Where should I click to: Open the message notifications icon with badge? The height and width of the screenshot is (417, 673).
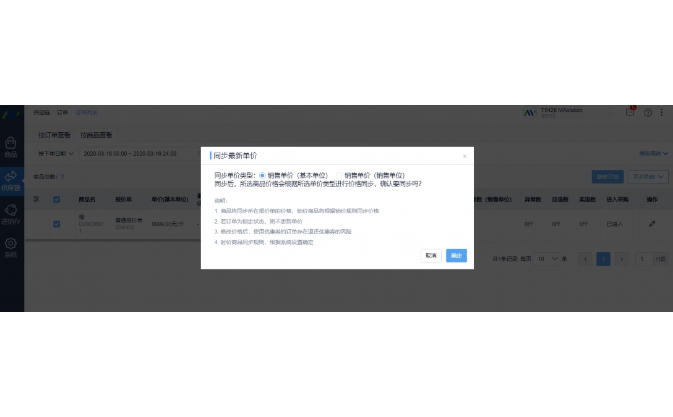pyautogui.click(x=630, y=112)
